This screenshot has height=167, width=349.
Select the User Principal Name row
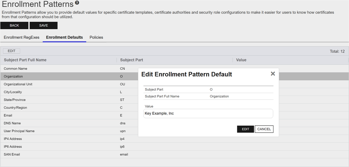coord(64,131)
